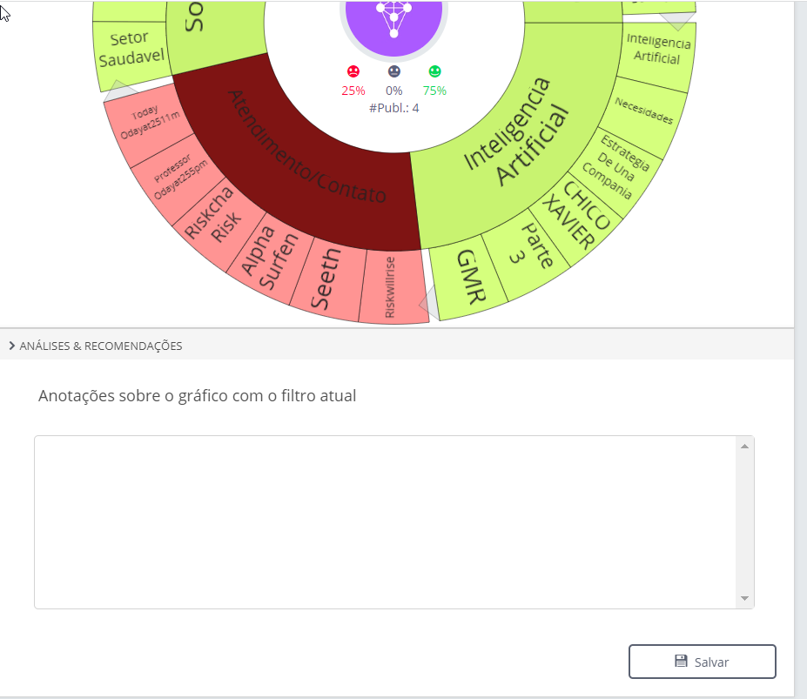807x699 pixels.
Task: Click the purple network icon at chart center
Action: (393, 17)
